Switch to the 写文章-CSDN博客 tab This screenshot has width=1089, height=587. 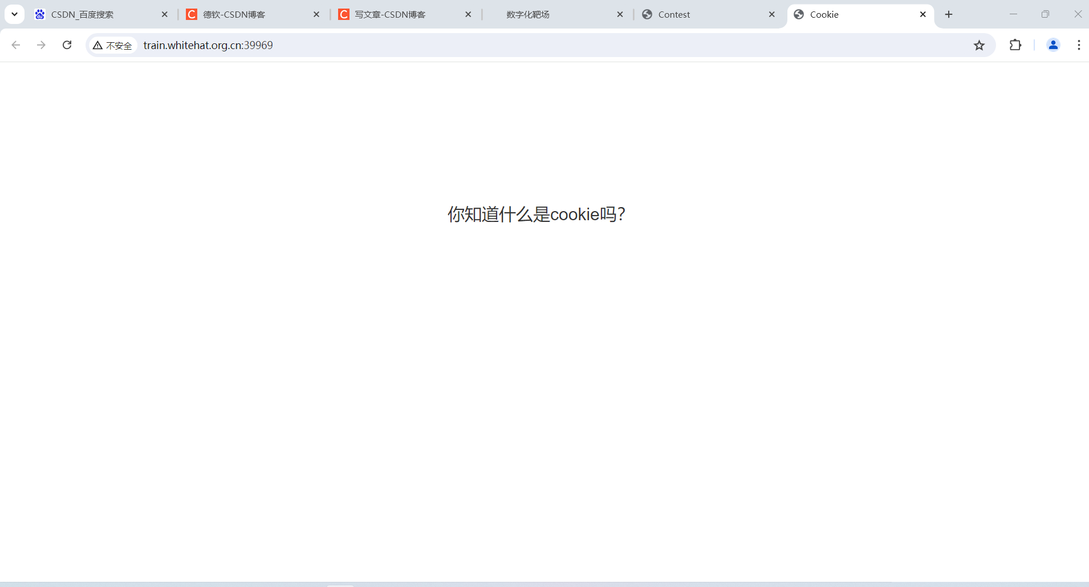405,14
